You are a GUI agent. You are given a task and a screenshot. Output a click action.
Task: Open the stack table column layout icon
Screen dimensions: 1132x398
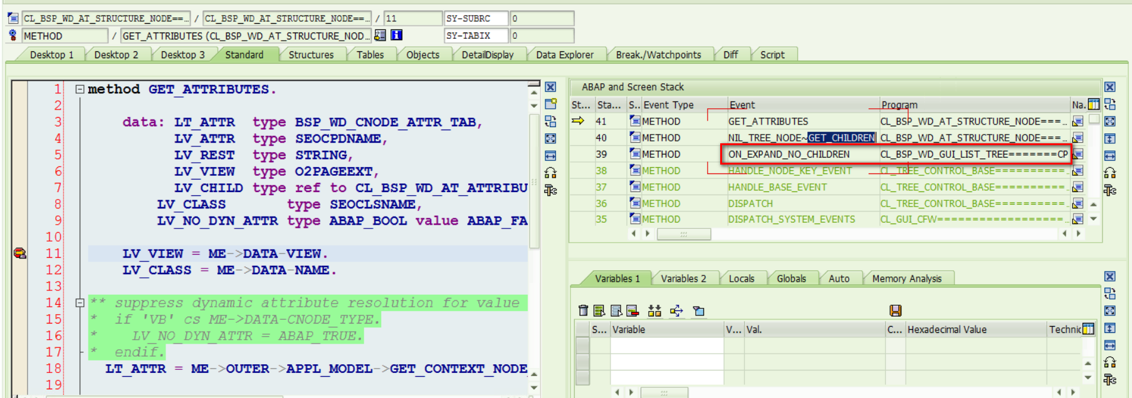pos(1094,105)
